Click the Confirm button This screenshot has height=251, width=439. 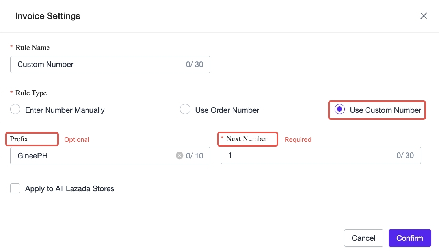(x=409, y=238)
